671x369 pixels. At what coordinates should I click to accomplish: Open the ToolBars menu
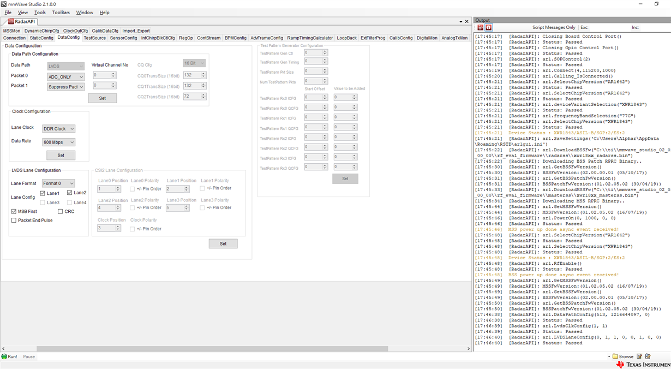61,13
